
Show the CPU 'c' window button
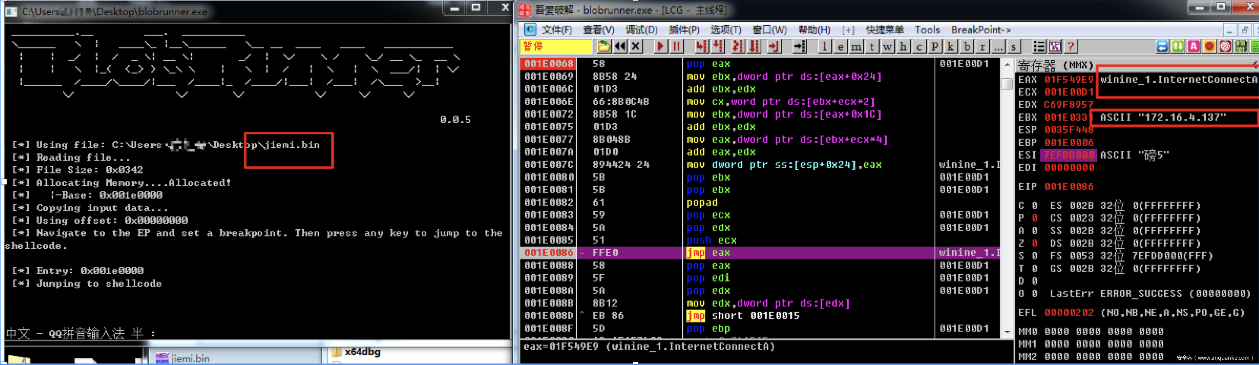[919, 46]
